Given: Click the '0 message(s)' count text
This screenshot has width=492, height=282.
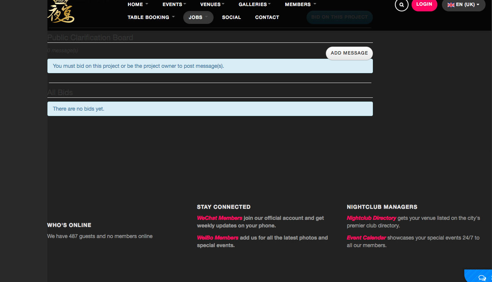Looking at the screenshot, I should (x=63, y=50).
